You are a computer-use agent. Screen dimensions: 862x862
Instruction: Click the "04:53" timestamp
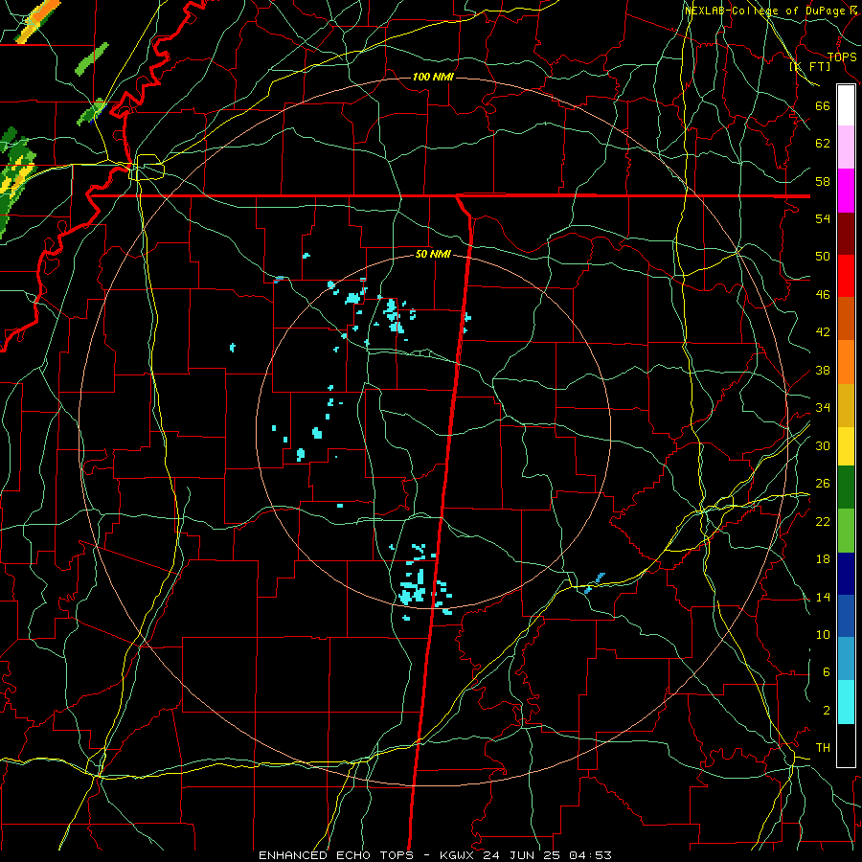click(590, 855)
